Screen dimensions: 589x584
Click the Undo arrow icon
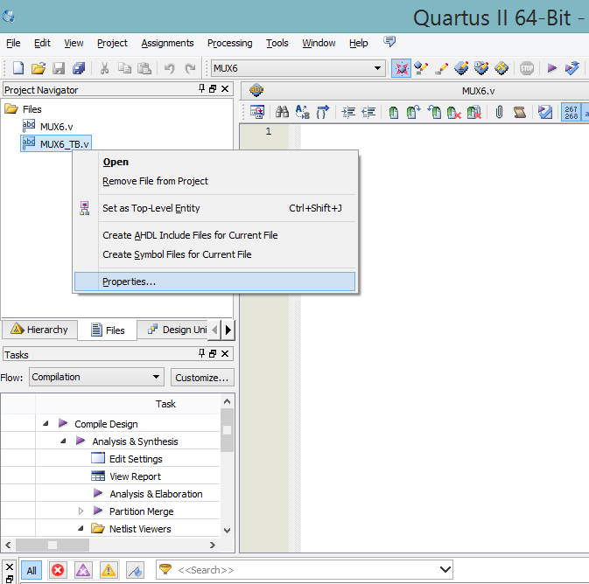click(169, 68)
